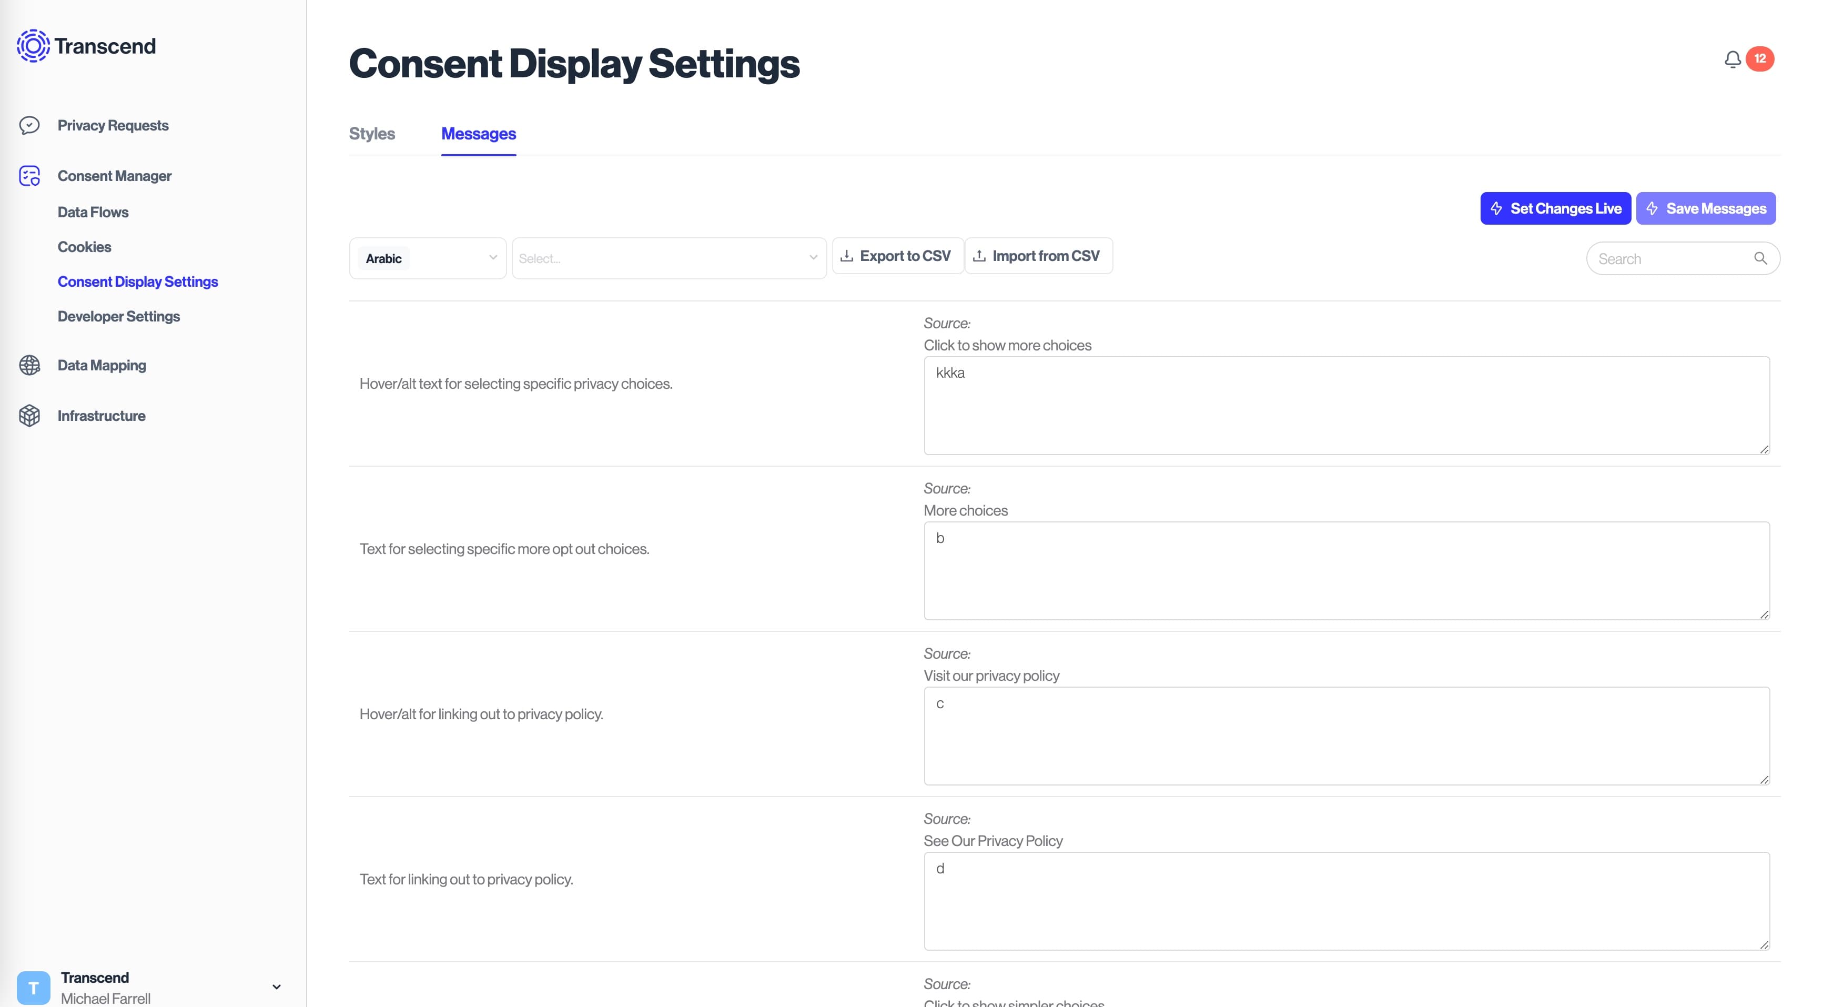Click 'Text for selecting specific more opt out choices.'
This screenshot has width=1823, height=1007.
click(504, 548)
